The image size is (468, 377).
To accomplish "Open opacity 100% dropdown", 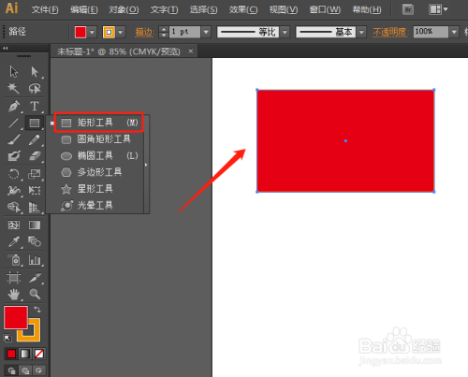I will coord(454,32).
